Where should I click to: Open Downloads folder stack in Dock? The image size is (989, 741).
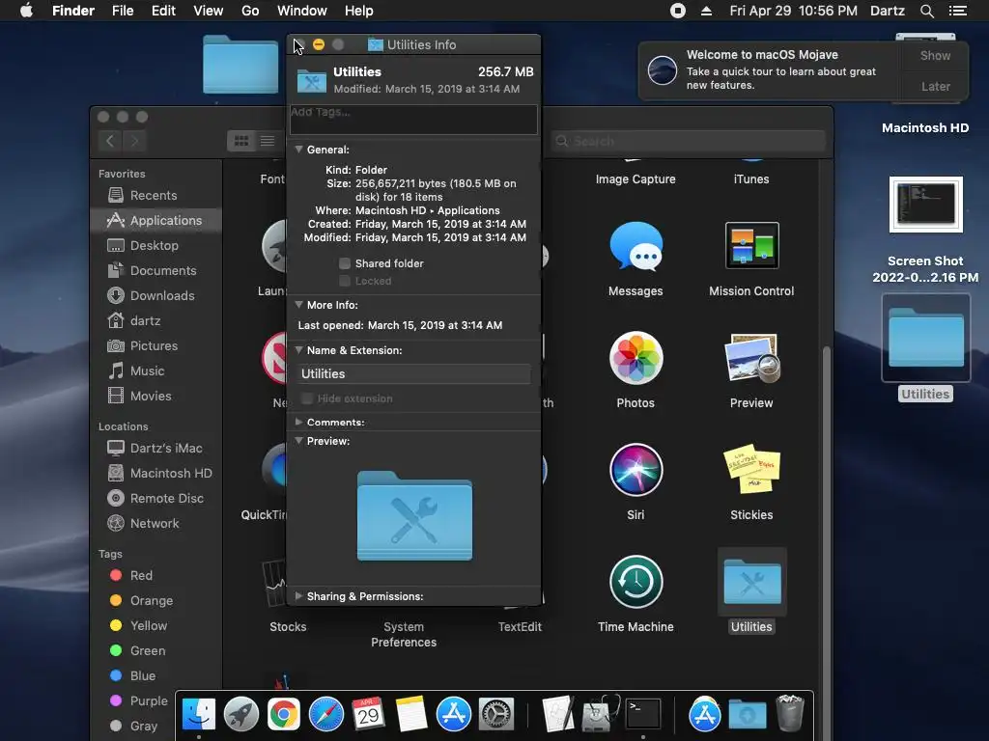pos(748,715)
